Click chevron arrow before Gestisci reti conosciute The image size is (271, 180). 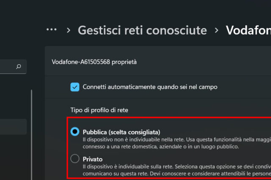[69, 30]
